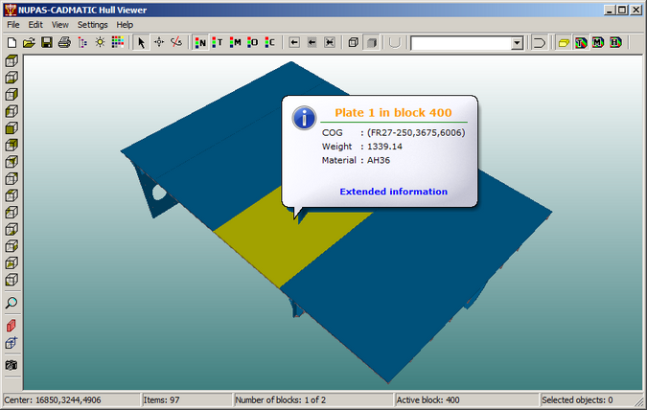The width and height of the screenshot is (647, 410).
Task: Select the arrow pointer tool
Action: click(141, 42)
